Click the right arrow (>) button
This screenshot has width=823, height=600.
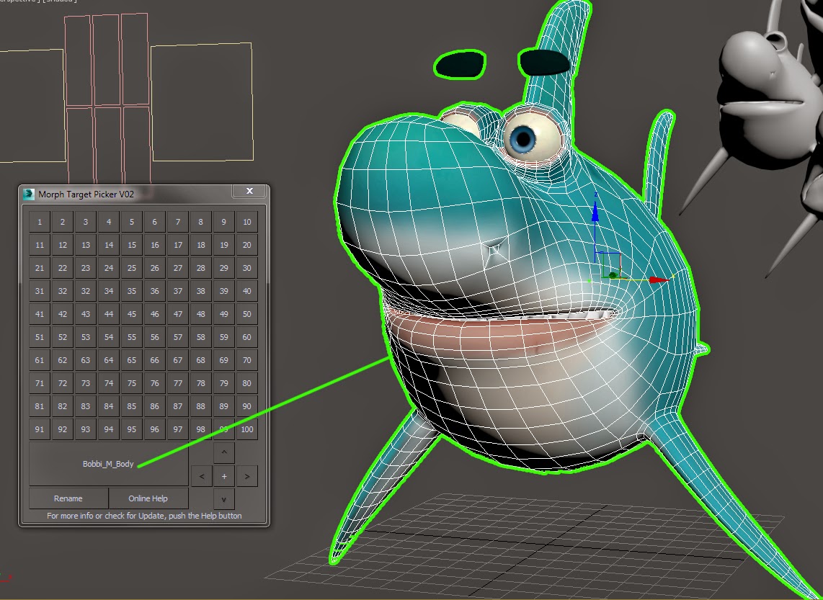point(246,477)
